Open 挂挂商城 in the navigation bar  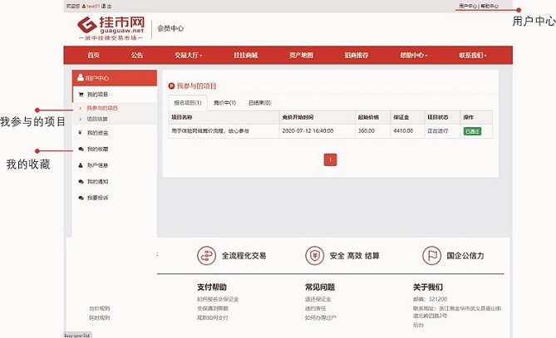coord(246,56)
